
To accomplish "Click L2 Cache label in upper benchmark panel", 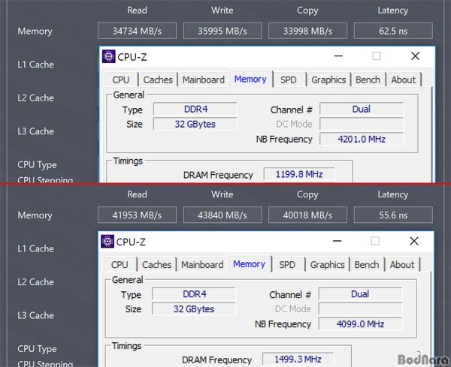I will 35,98.
